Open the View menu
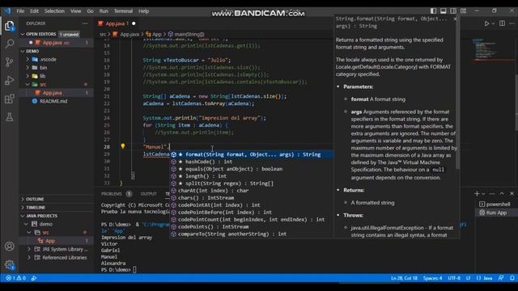Viewport: 518px width, 291px height. point(75,11)
